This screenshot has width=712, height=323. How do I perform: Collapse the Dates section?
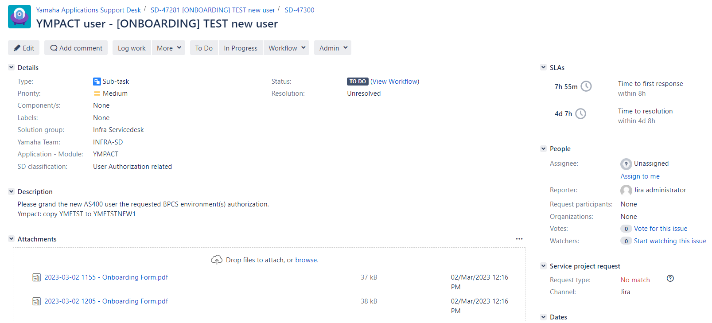tap(543, 317)
